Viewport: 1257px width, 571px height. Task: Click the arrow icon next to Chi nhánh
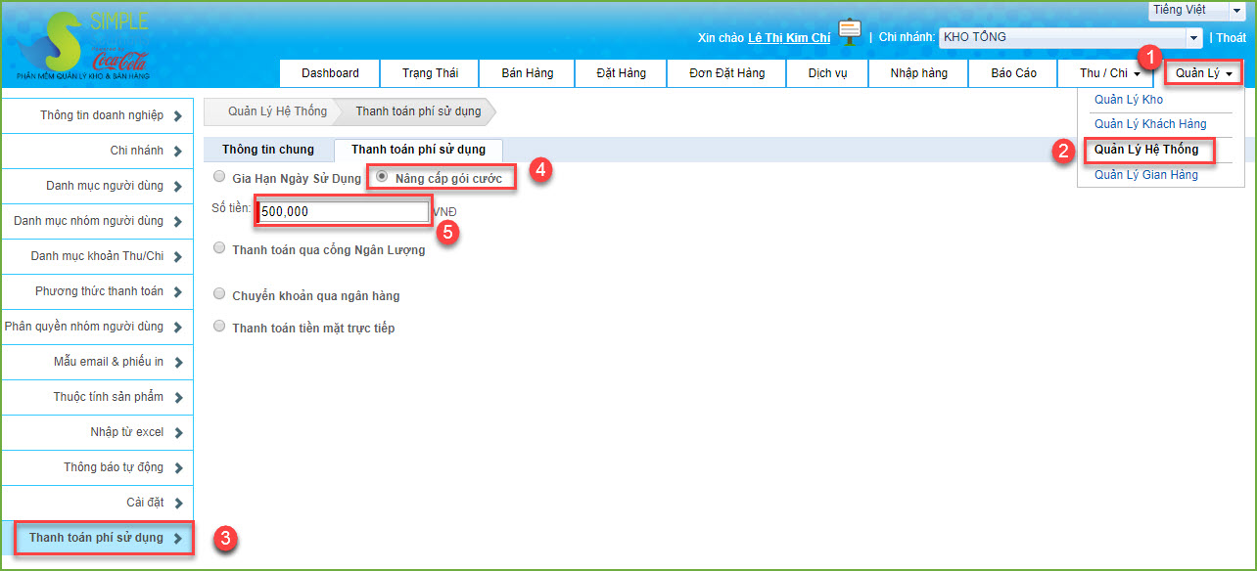(x=177, y=152)
